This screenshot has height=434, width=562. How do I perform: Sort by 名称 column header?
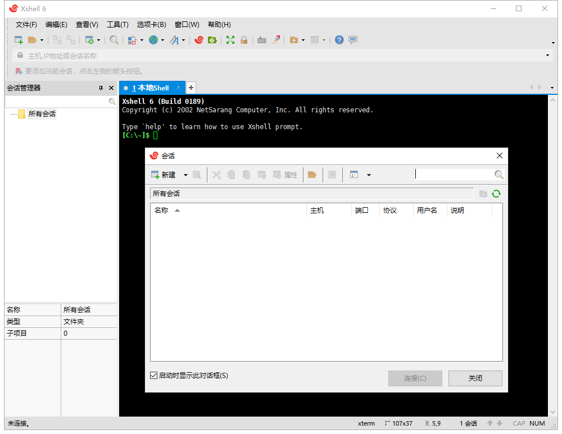point(228,211)
